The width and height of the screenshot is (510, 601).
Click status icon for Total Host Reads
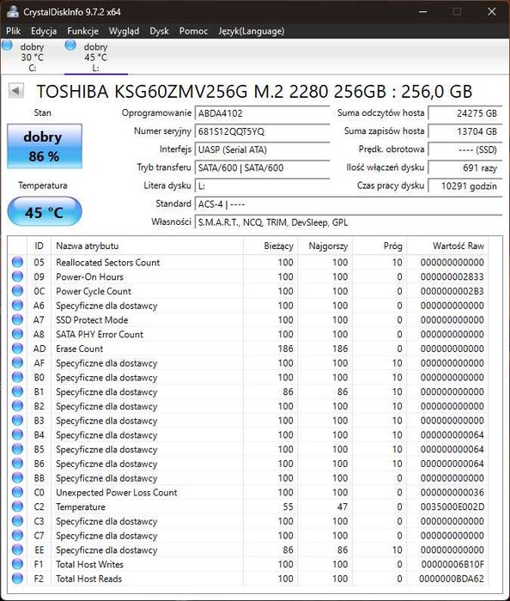click(17, 579)
